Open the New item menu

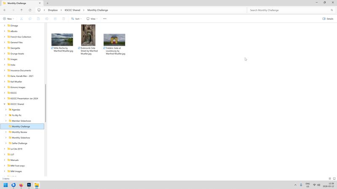pyautogui.click(x=8, y=18)
